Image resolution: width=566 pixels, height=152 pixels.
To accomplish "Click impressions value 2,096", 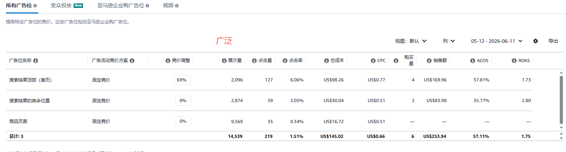I will point(237,80).
